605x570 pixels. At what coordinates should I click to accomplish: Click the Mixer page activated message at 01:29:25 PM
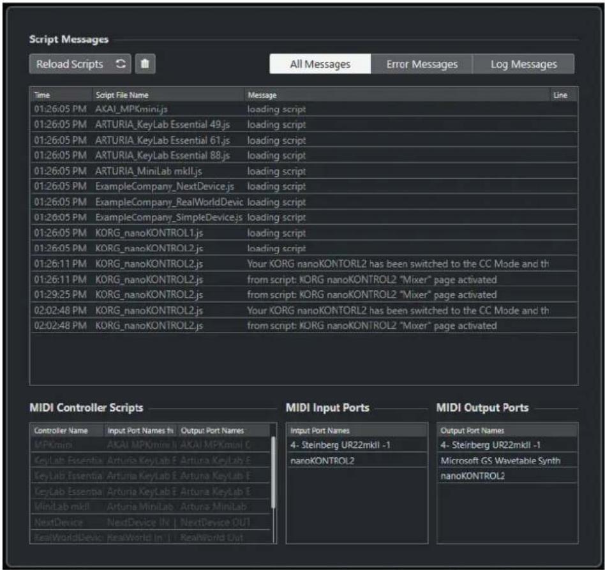point(372,295)
